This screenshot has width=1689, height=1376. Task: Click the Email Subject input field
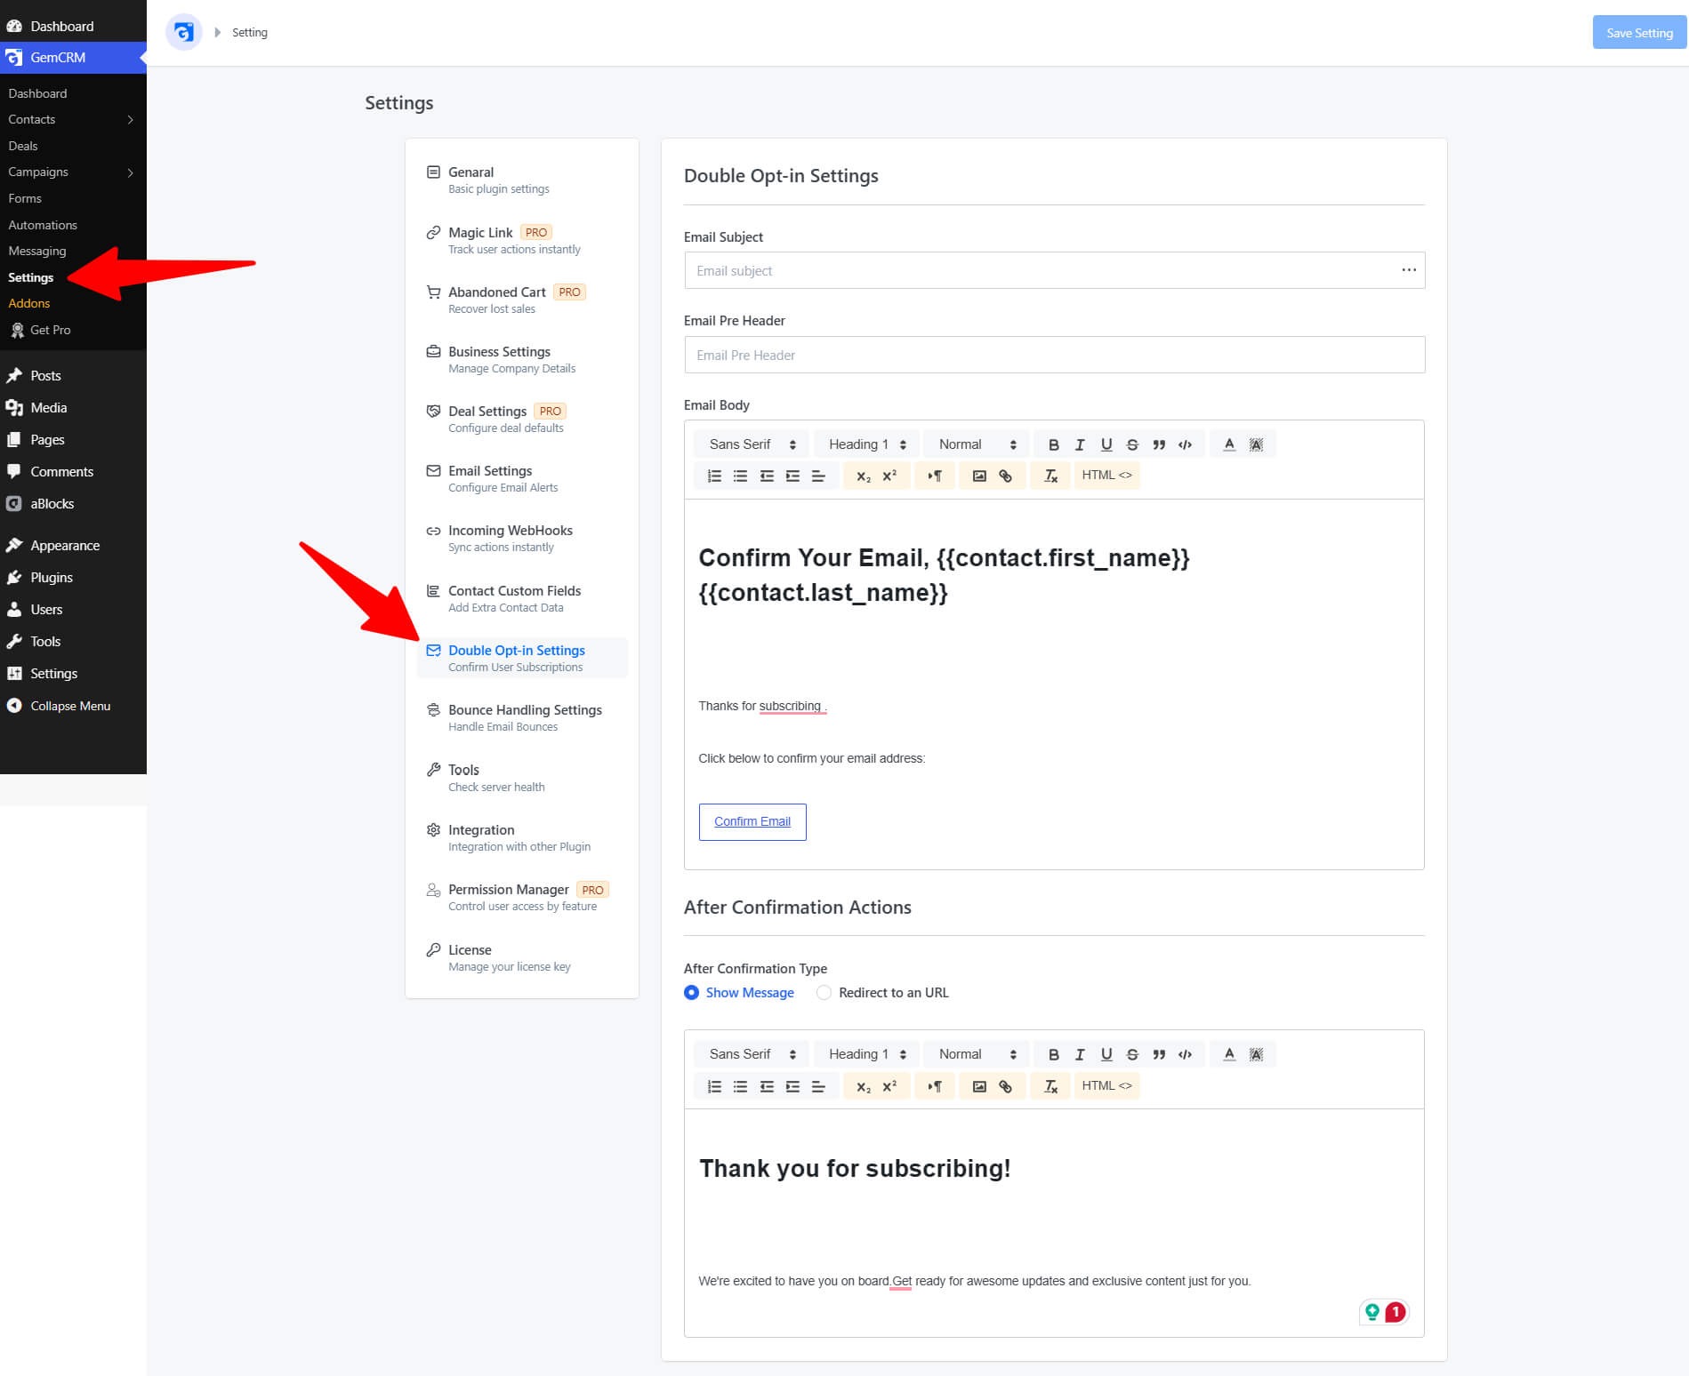coord(1054,270)
